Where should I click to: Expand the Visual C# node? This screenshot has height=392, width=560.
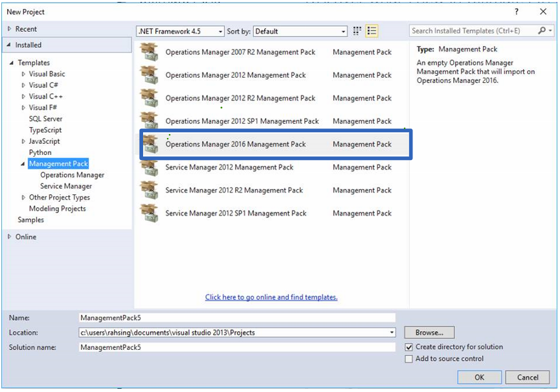23,85
